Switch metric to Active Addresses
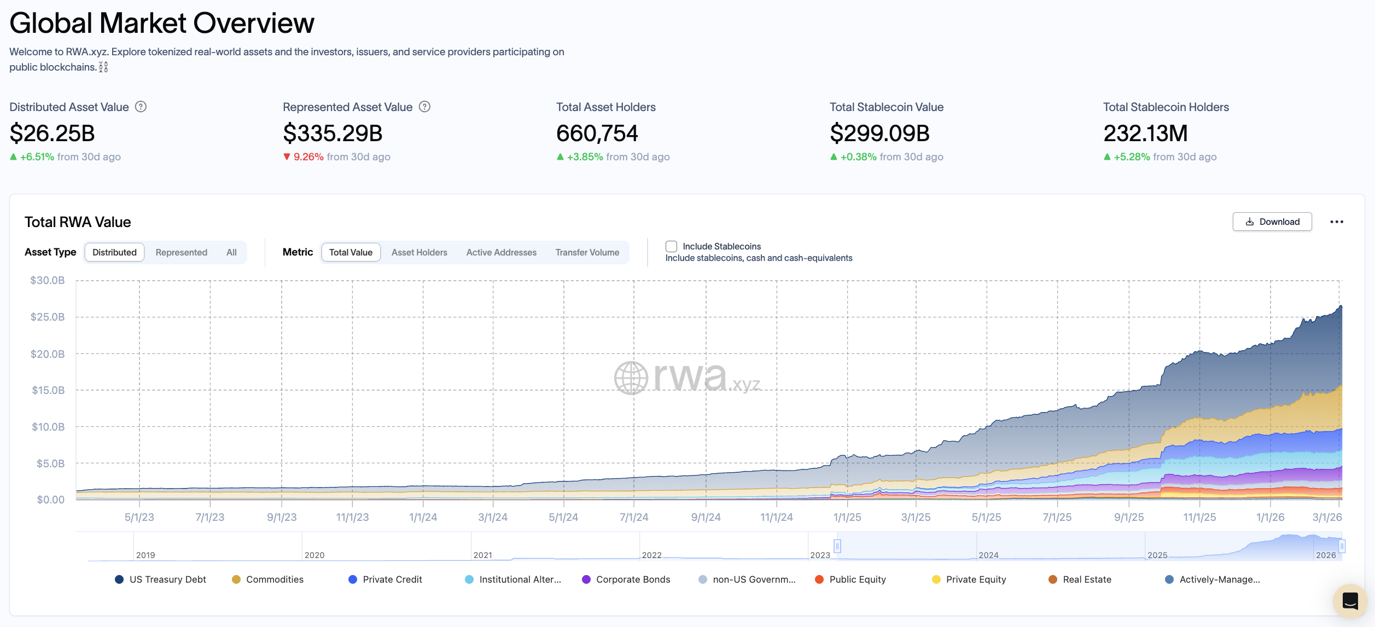The height and width of the screenshot is (627, 1375). coord(501,252)
